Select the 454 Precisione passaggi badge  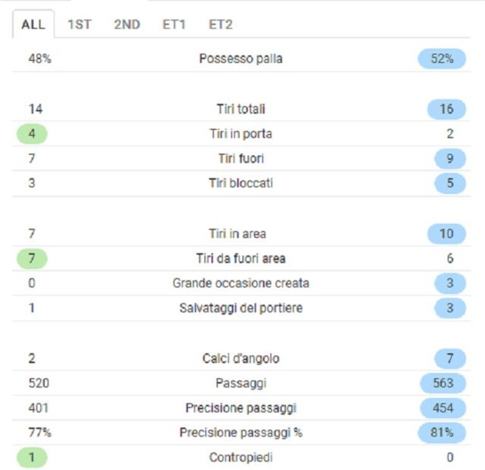click(x=443, y=408)
